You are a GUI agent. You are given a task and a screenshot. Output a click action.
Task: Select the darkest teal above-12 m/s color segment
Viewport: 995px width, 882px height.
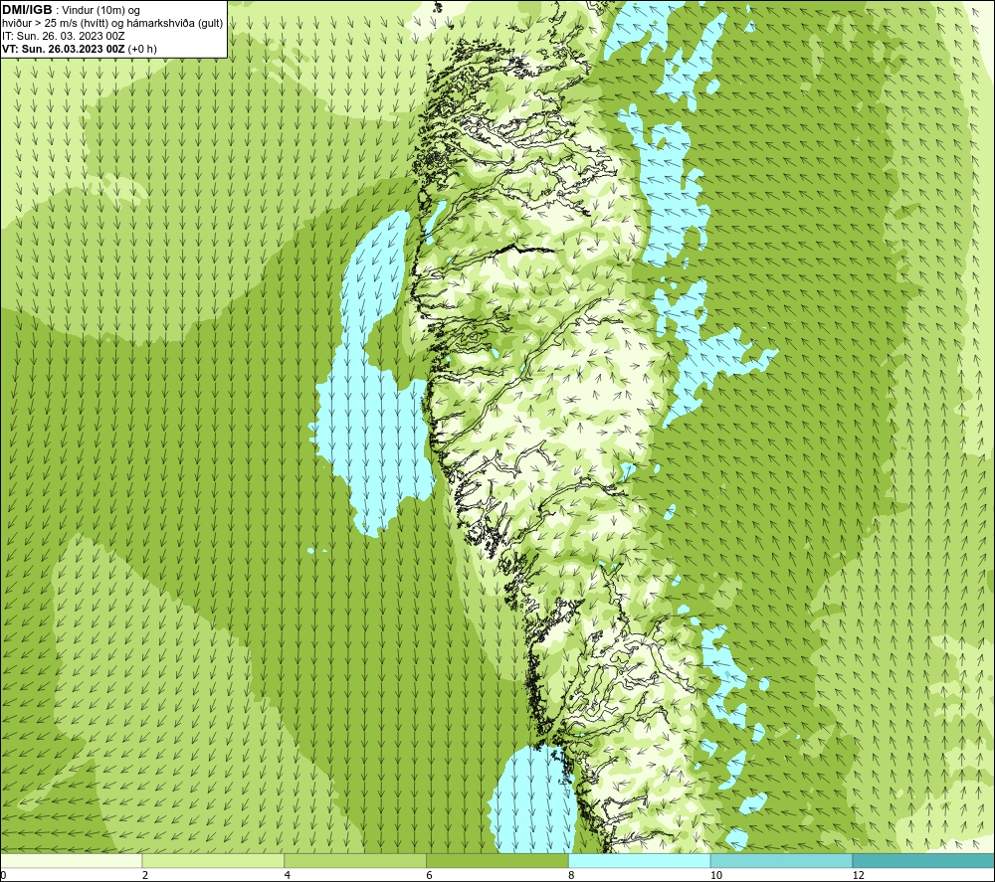(924, 860)
